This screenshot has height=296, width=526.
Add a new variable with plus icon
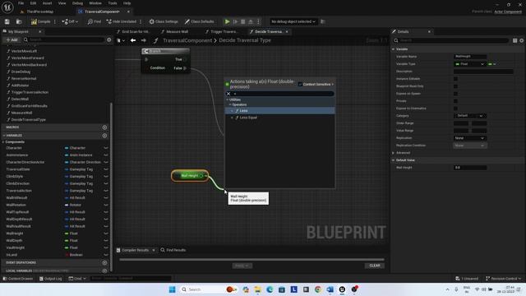104,136
